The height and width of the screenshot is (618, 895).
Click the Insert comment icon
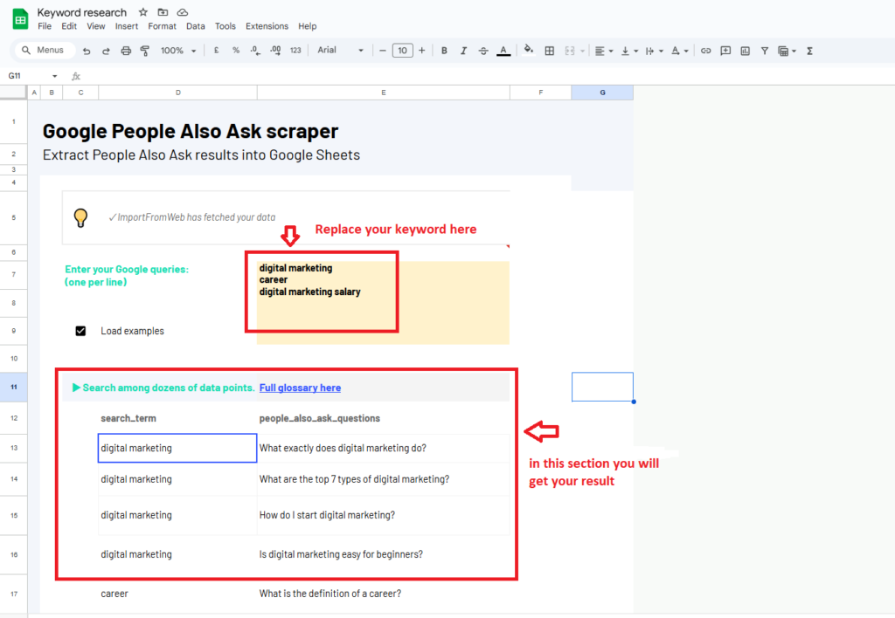click(725, 51)
